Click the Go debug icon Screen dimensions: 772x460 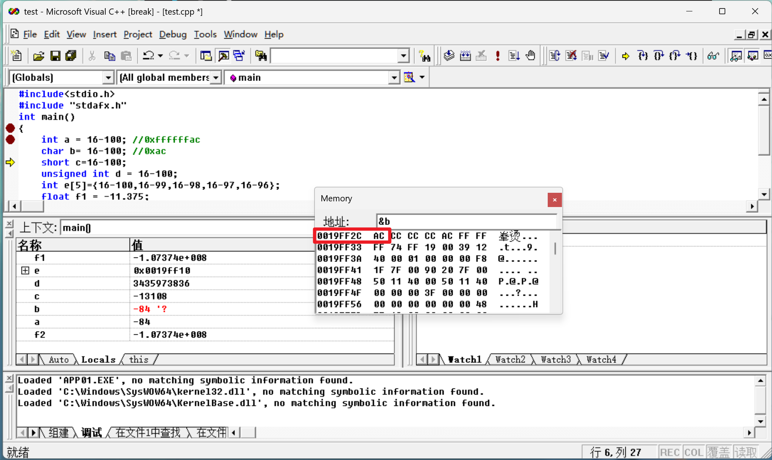(x=514, y=56)
